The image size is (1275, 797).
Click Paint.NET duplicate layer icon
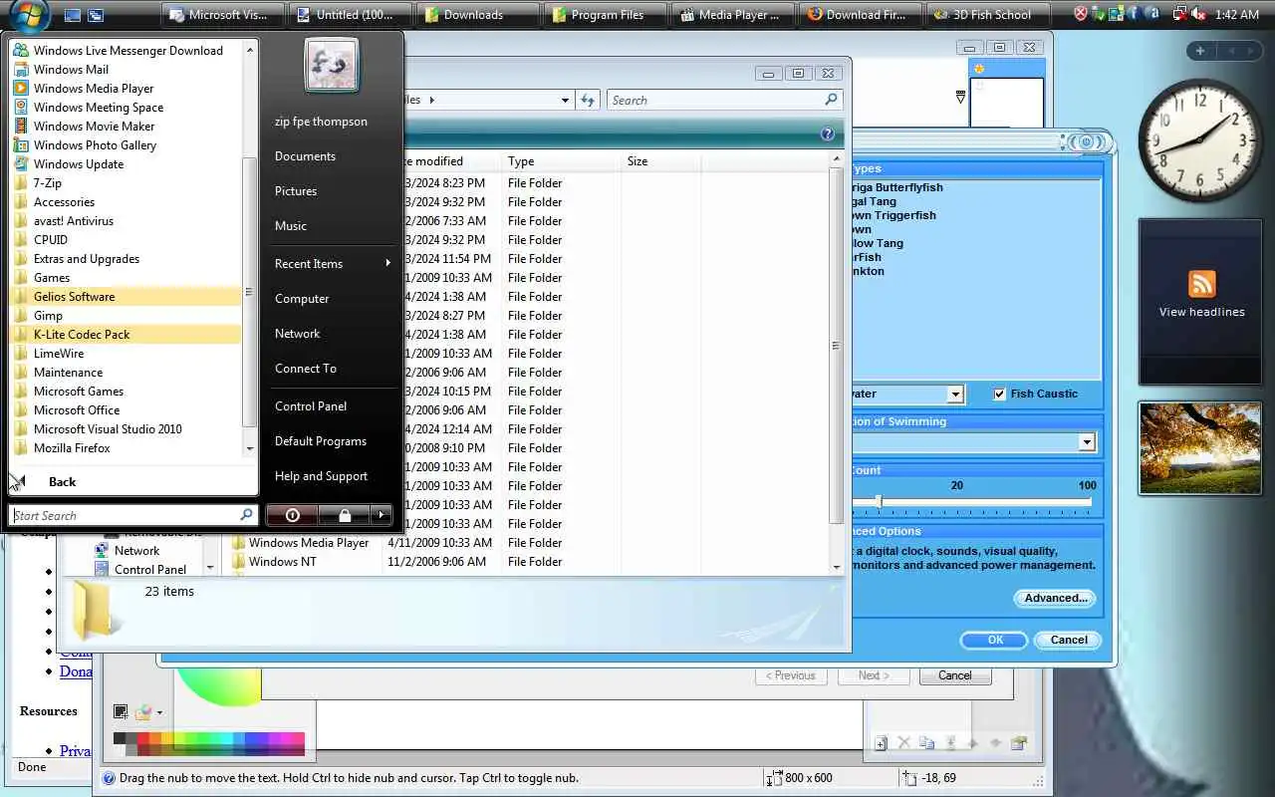tap(926, 743)
